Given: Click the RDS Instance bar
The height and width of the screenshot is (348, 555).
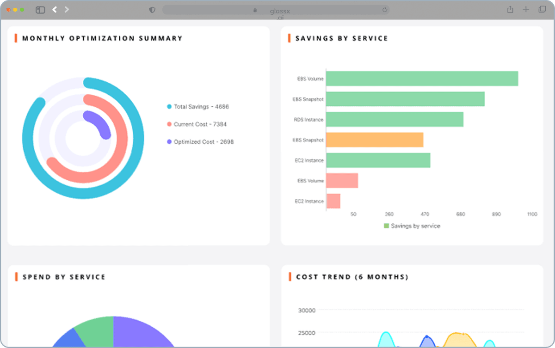Looking at the screenshot, I should pyautogui.click(x=395, y=120).
